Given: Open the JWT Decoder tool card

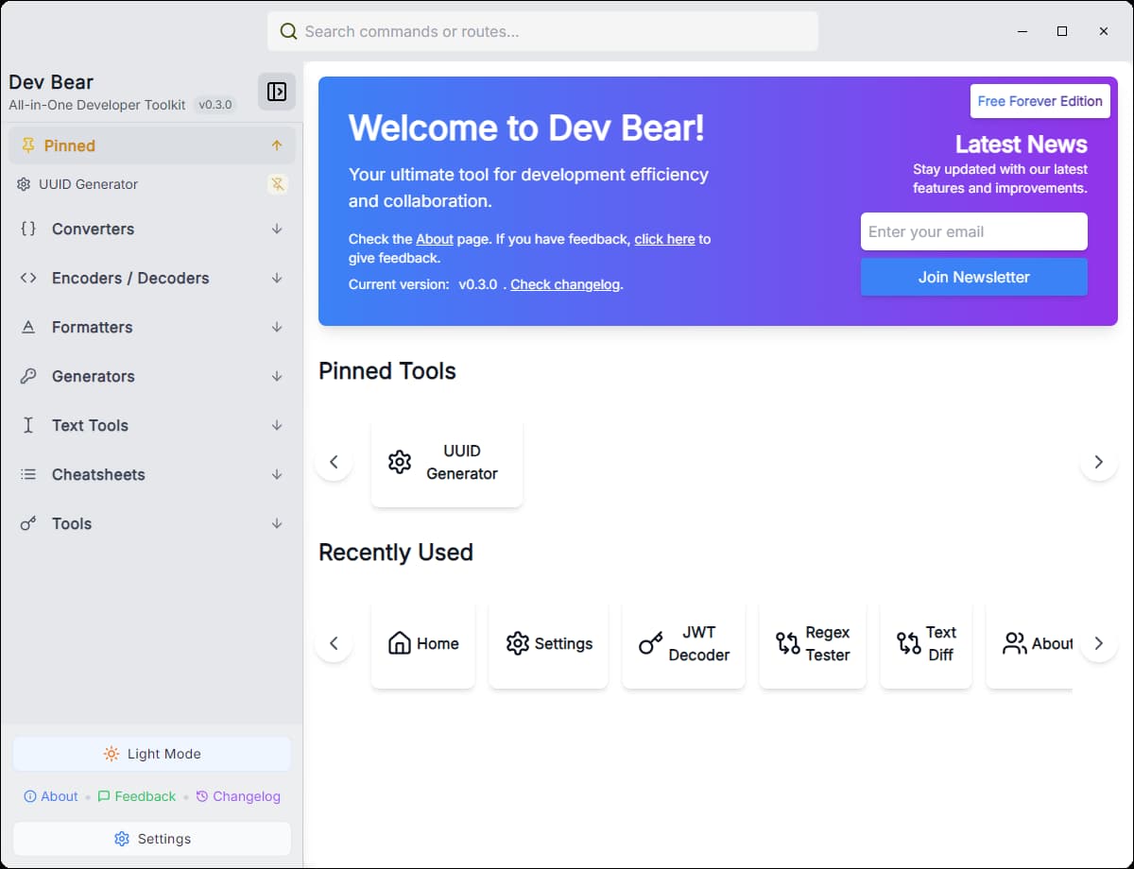Looking at the screenshot, I should pos(683,643).
